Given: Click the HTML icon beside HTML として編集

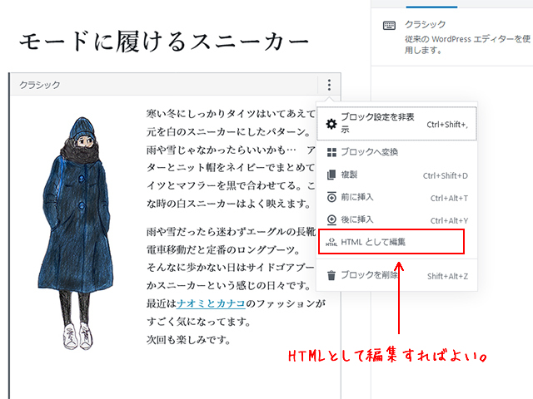Looking at the screenshot, I should tap(331, 242).
